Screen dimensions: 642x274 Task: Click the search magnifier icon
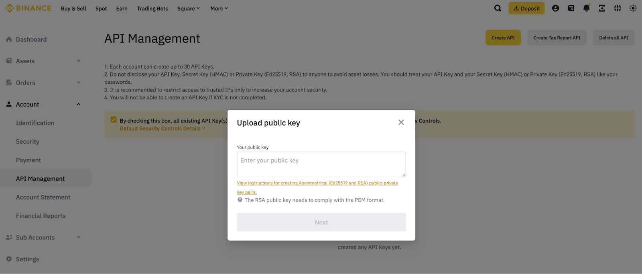[498, 8]
